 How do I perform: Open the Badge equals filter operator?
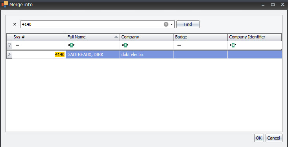(x=179, y=45)
